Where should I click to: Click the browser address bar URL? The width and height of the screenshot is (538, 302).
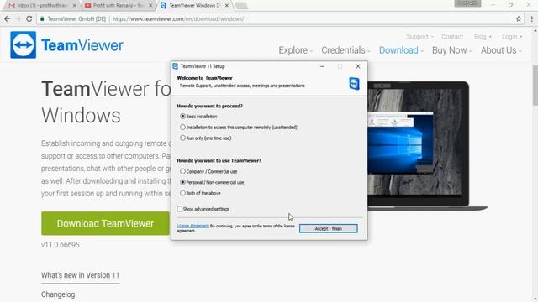click(178, 18)
